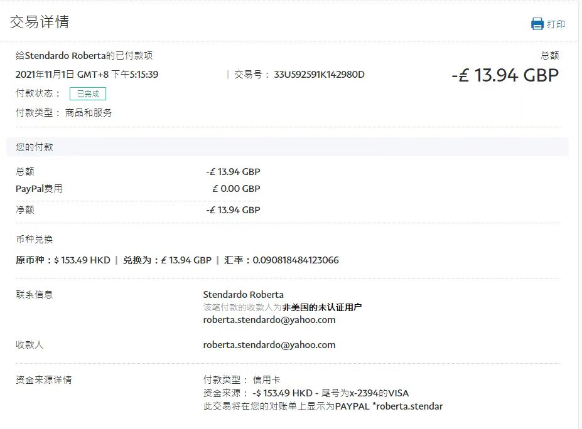The image size is (582, 429).
Task: Click the printer icon
Action: (x=537, y=24)
